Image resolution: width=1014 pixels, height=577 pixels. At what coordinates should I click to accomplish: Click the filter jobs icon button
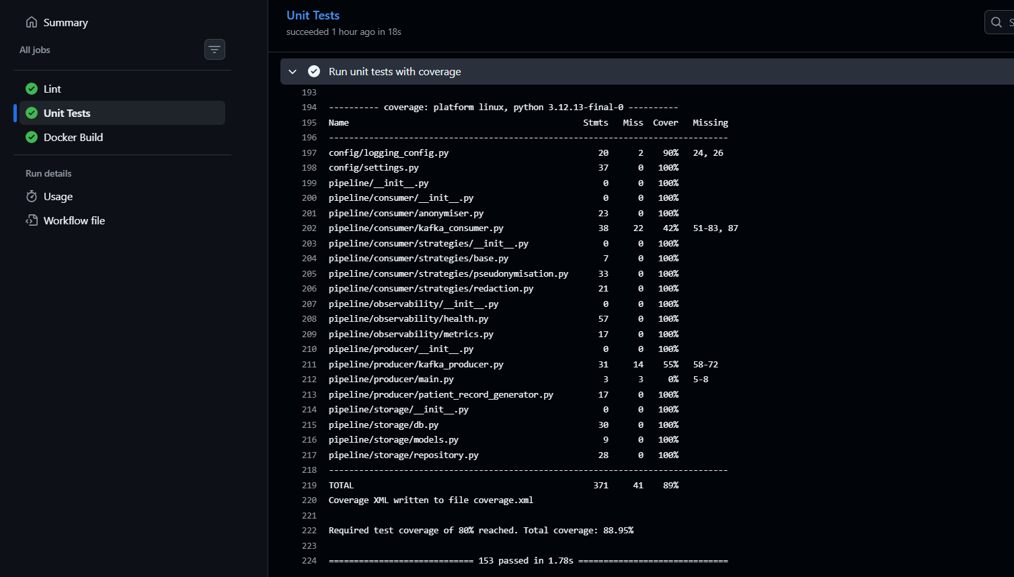[x=214, y=50]
